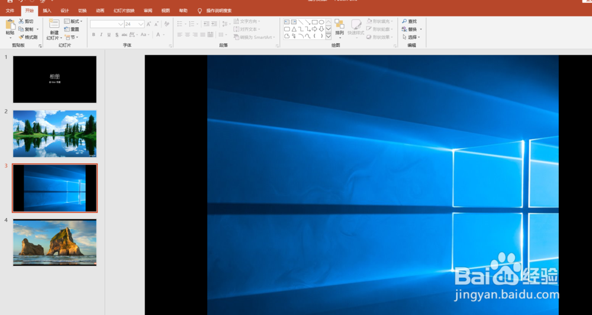Screen dimensions: 592x315
Task: Switch to the Slide Show (幻灯片放映) tab
Action: [x=124, y=11]
